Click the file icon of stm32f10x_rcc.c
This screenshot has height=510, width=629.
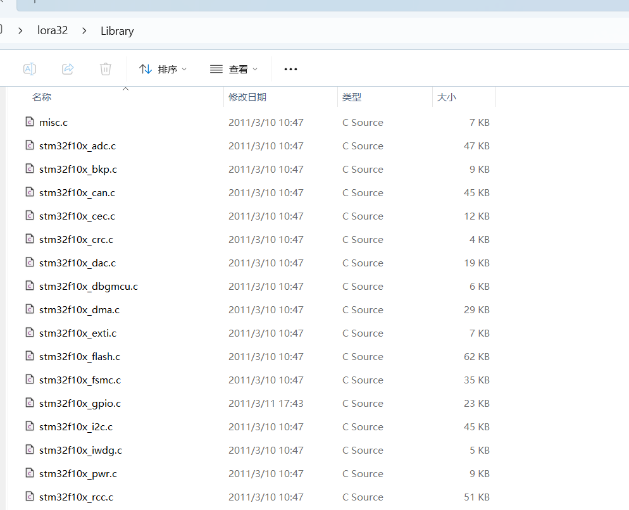30,496
